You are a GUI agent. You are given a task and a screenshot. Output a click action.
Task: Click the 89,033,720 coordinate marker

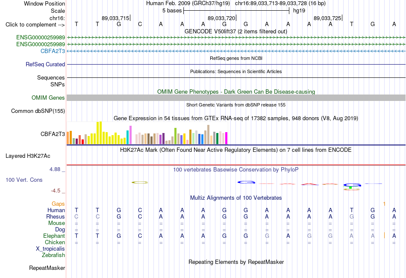pyautogui.click(x=222, y=18)
